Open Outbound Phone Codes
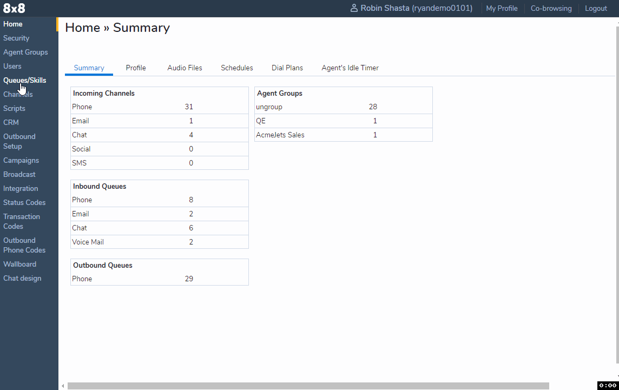The width and height of the screenshot is (619, 390). (24, 245)
